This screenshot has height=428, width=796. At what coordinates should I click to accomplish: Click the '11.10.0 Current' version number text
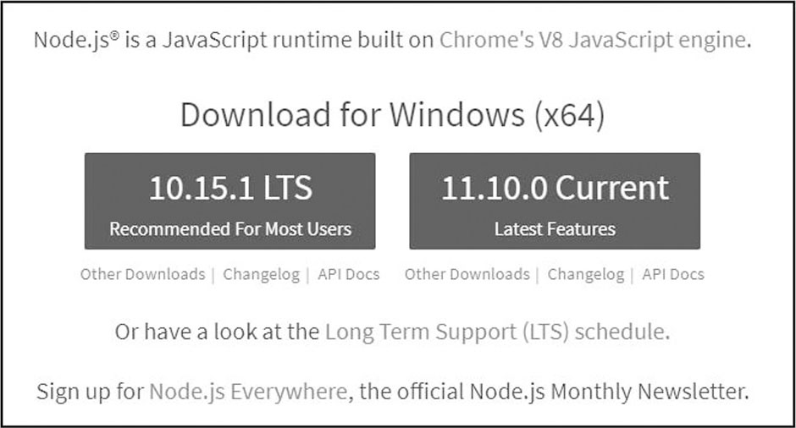pos(555,188)
